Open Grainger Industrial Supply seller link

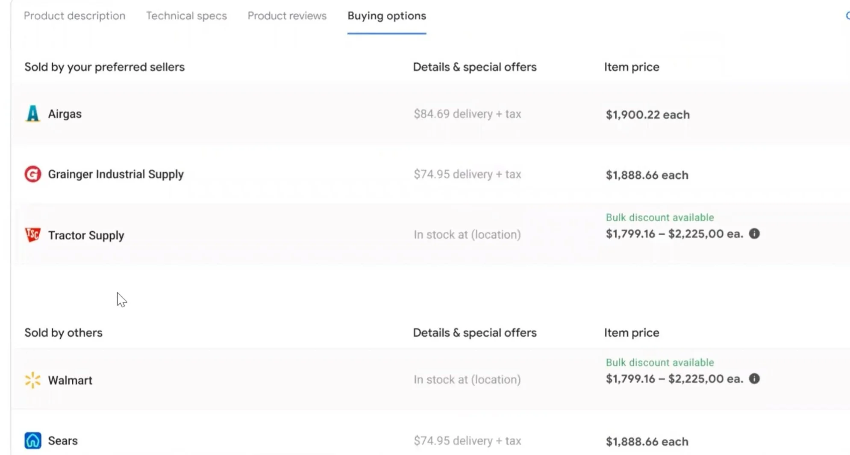(116, 174)
